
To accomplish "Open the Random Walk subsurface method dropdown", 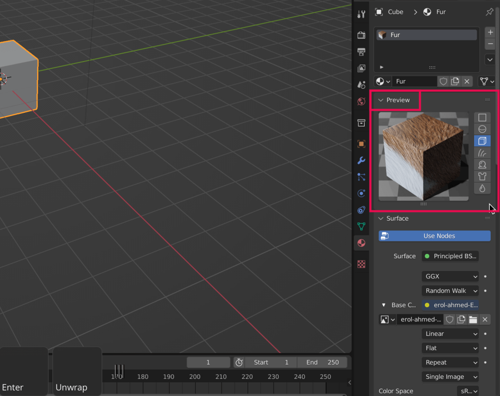I will [x=450, y=291].
